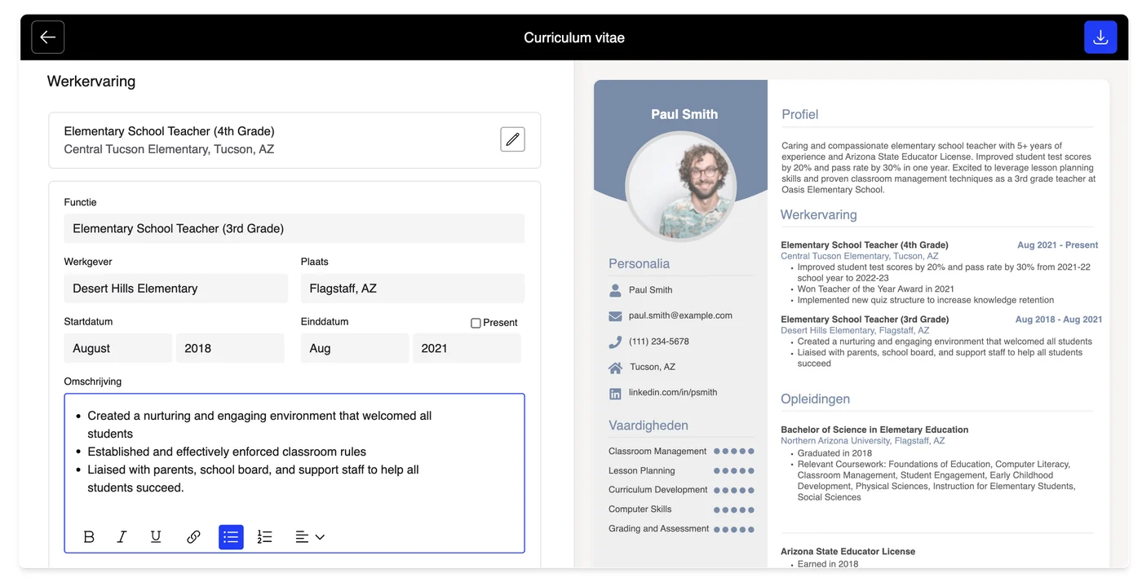Click the person icon beside Paul Smith
Screen dimensions: 1142x582
pos(615,290)
